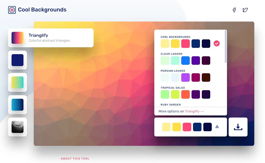Select the pink swatch in the bottom bar
This screenshot has width=265, height=163.
187,127
